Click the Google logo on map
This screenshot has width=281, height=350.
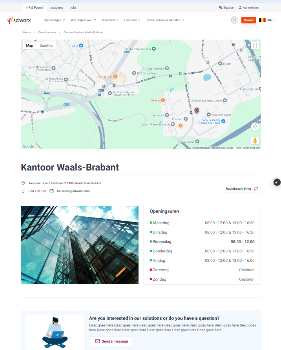pyautogui.click(x=28, y=147)
